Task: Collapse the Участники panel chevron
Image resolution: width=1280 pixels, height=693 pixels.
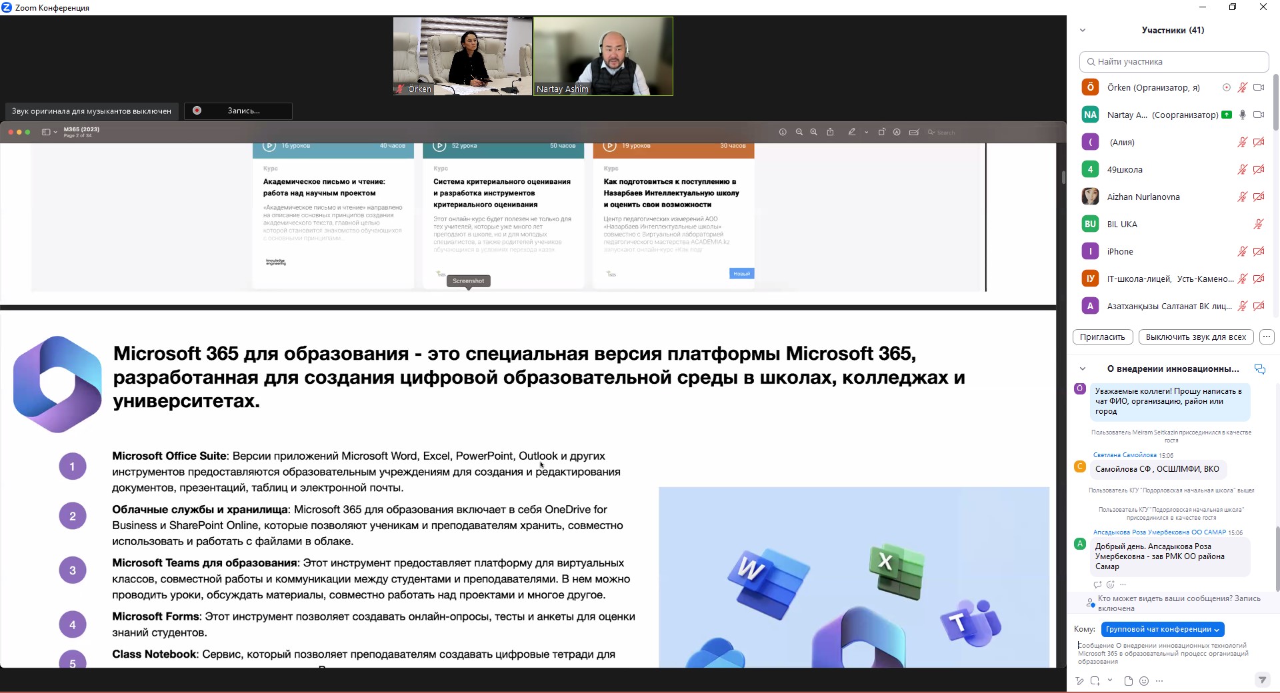Action: pyautogui.click(x=1083, y=30)
